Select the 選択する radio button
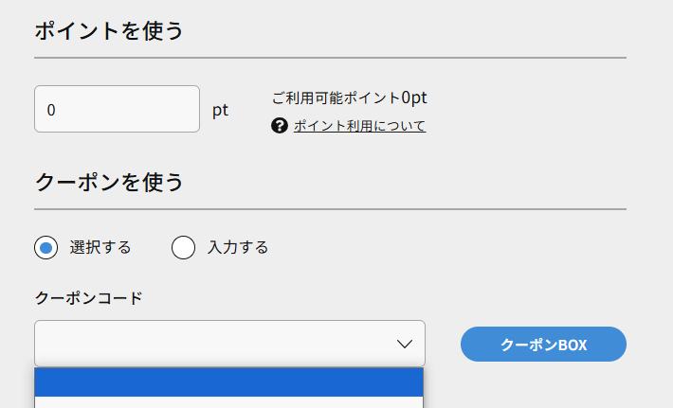The width and height of the screenshot is (673, 408). [45, 247]
